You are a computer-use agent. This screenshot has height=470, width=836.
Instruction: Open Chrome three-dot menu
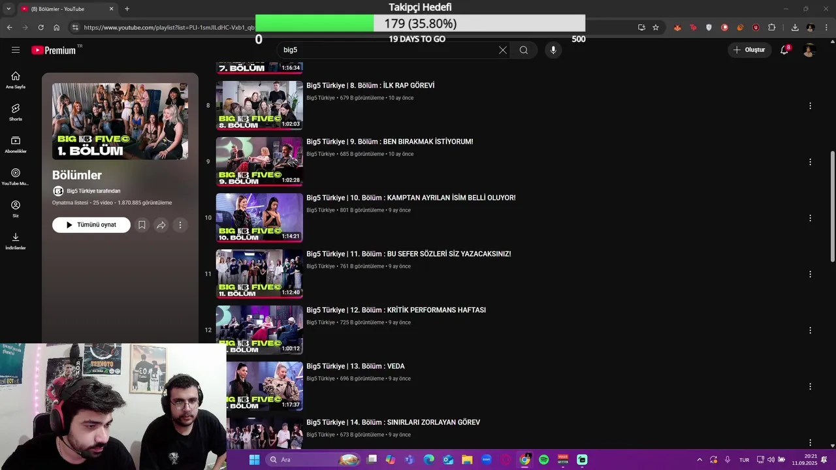(827, 27)
